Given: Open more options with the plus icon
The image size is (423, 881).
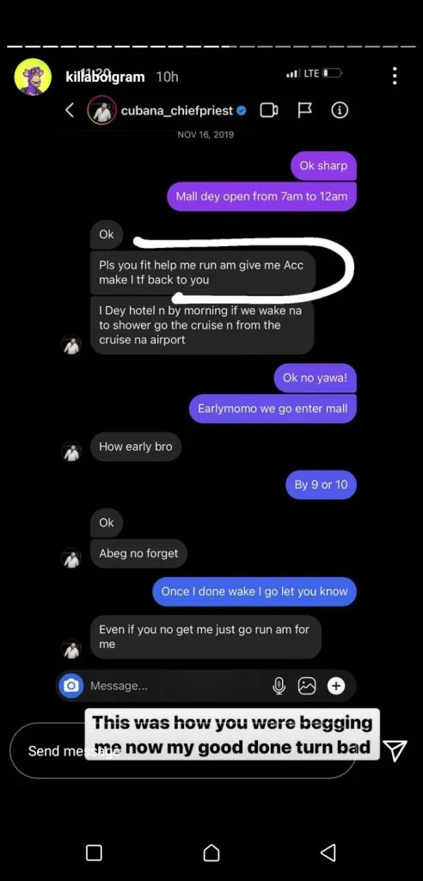Looking at the screenshot, I should pyautogui.click(x=336, y=686).
